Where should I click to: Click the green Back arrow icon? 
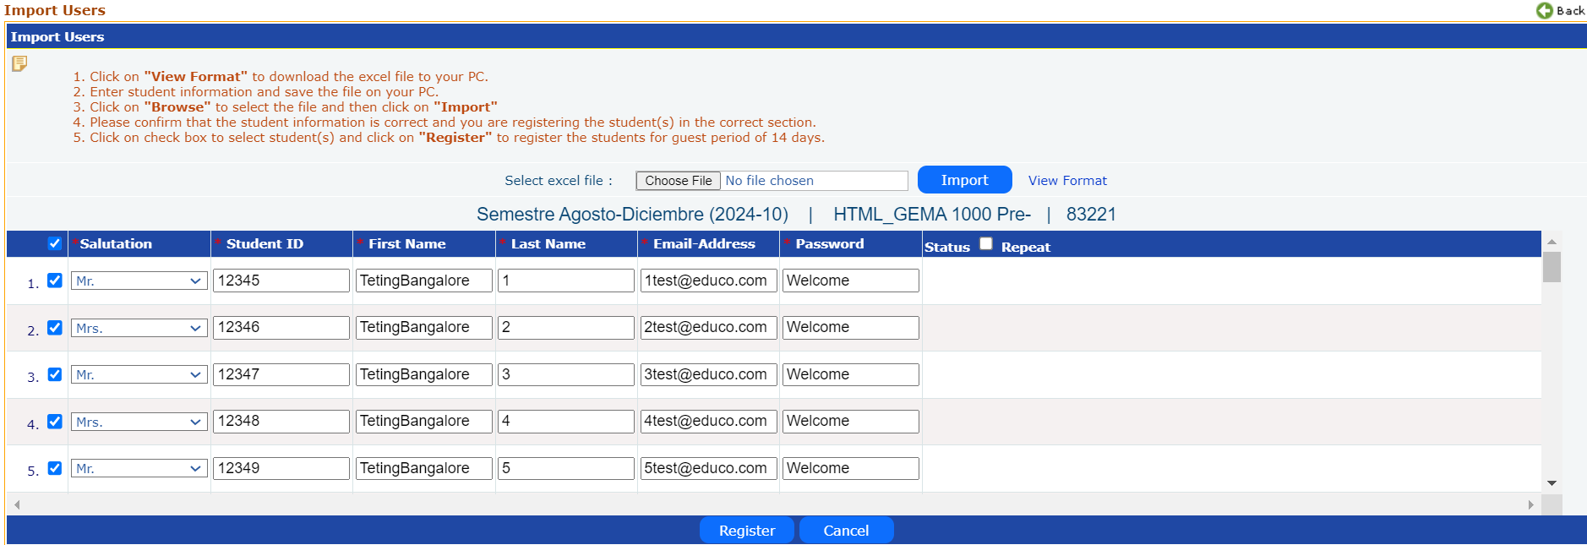(1544, 10)
